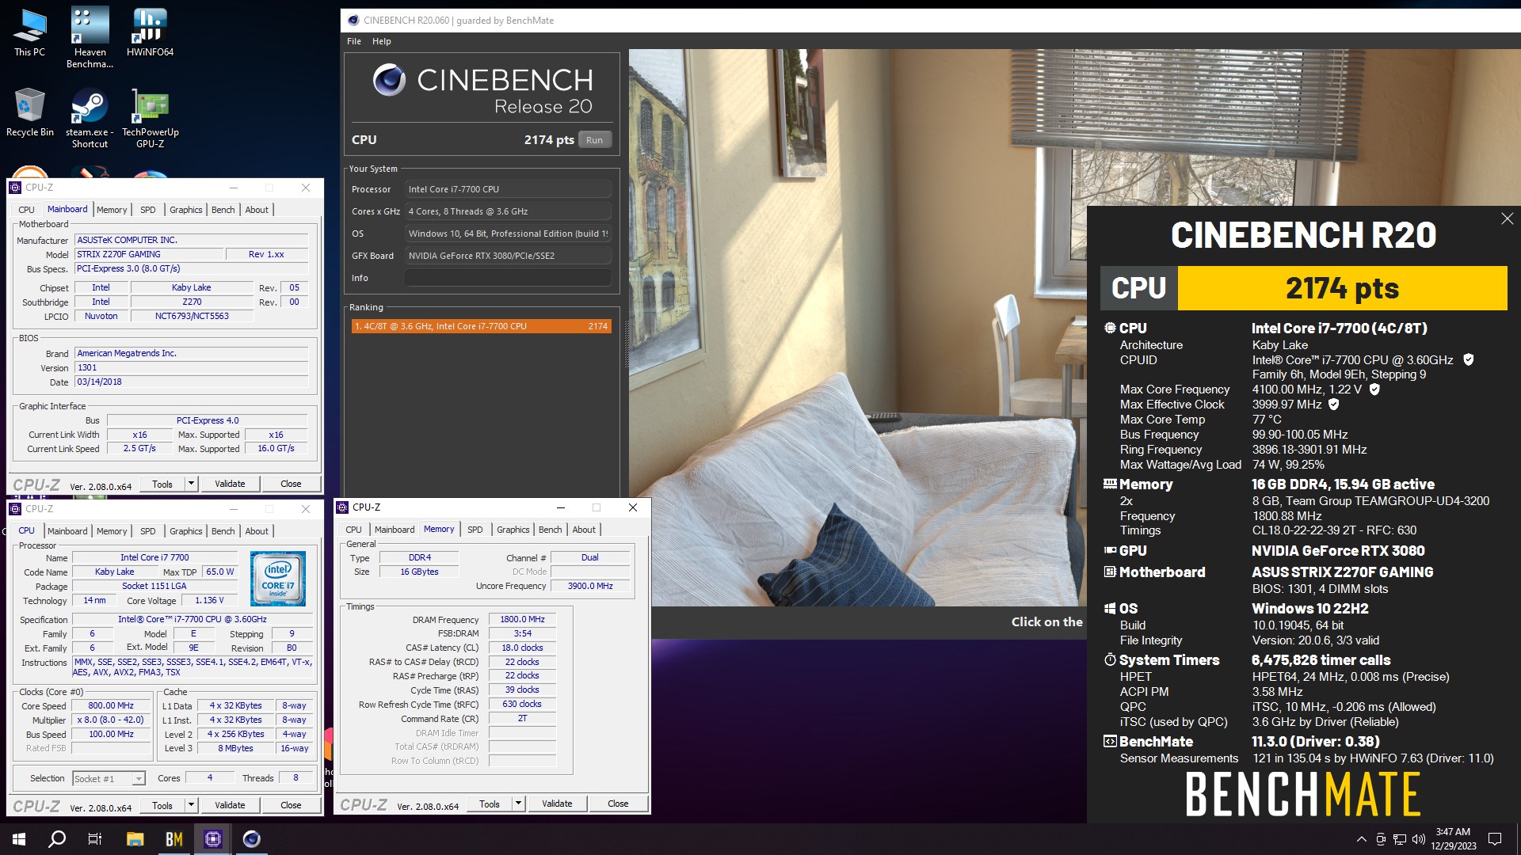
Task: Open Bench tab in the bottom-left CPU-Z window
Action: 223,531
